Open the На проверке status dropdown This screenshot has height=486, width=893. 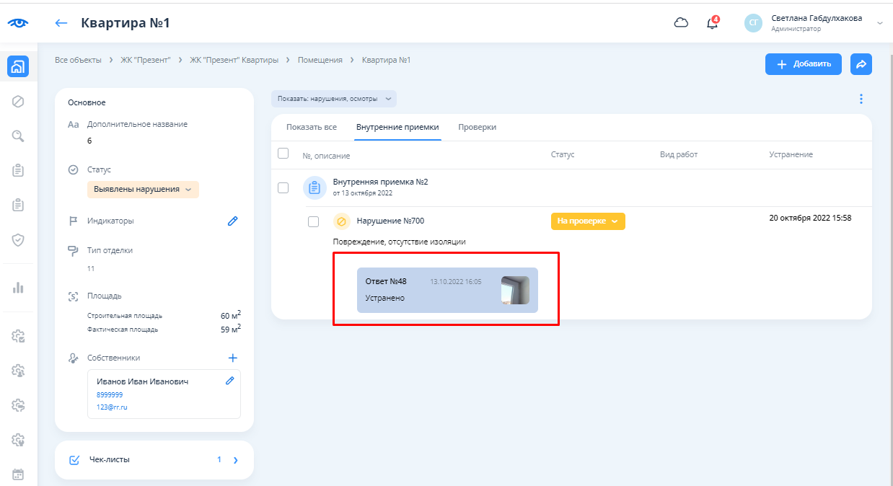pyautogui.click(x=588, y=221)
